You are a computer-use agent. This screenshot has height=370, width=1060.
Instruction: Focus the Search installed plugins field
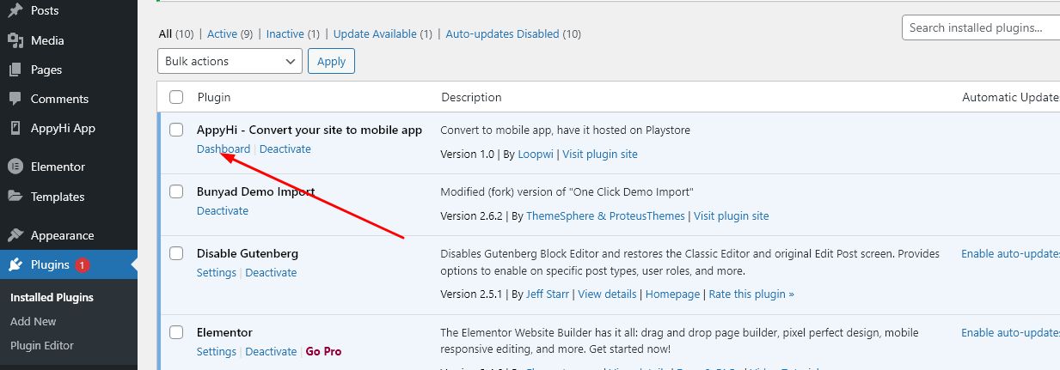[981, 27]
